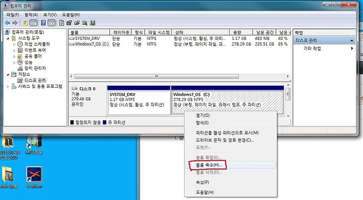The height and width of the screenshot is (200, 363).
Task: Select the SYSTEM_DRV partition block on 디스크 0
Action: pyautogui.click(x=139, y=101)
